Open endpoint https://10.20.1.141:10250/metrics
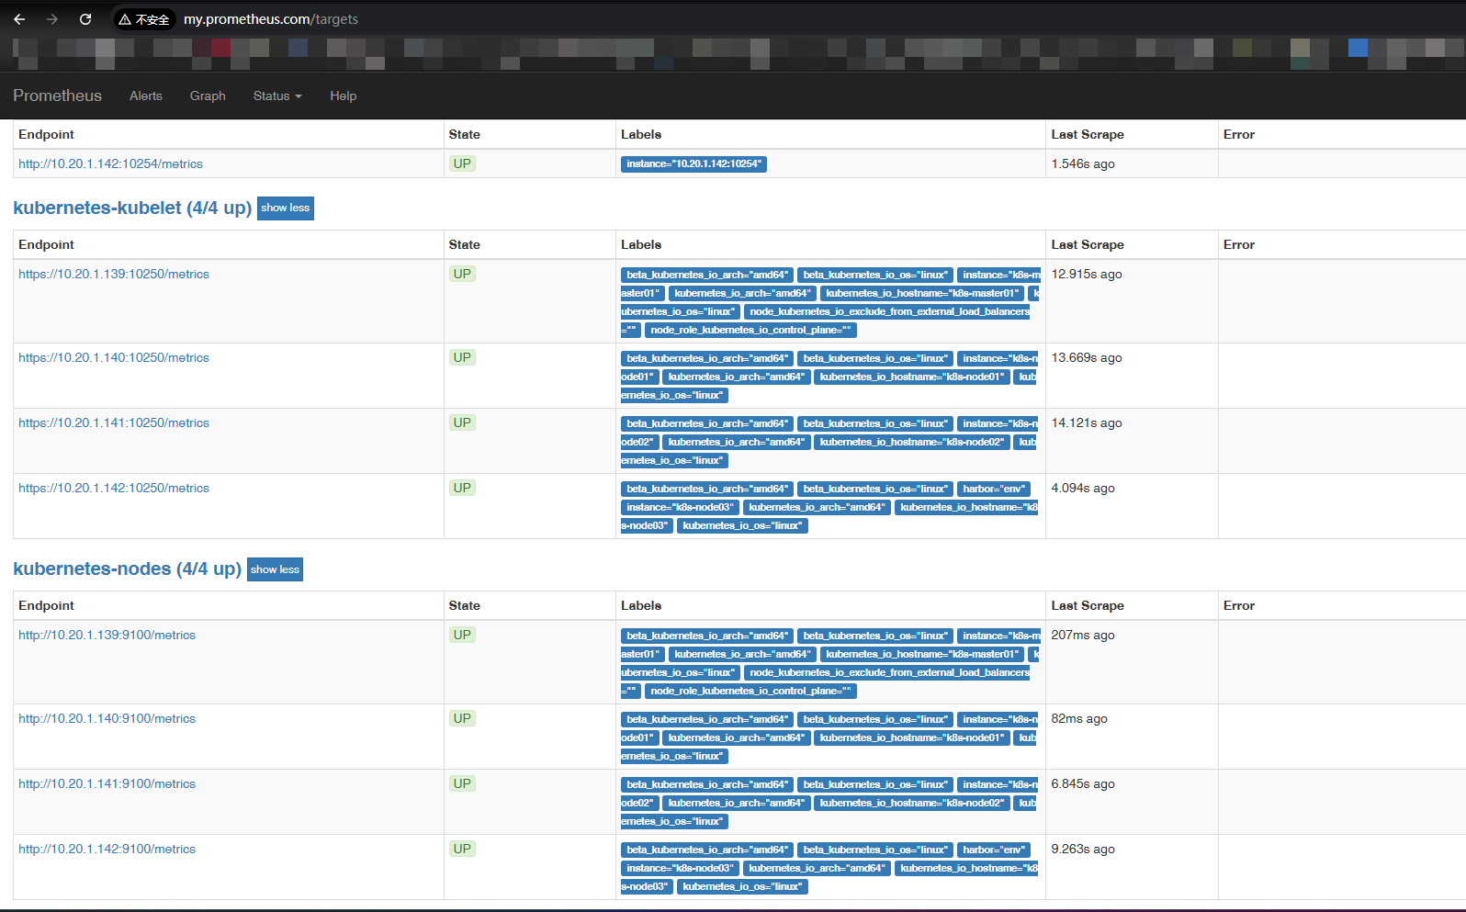This screenshot has height=912, width=1466. pos(114,422)
